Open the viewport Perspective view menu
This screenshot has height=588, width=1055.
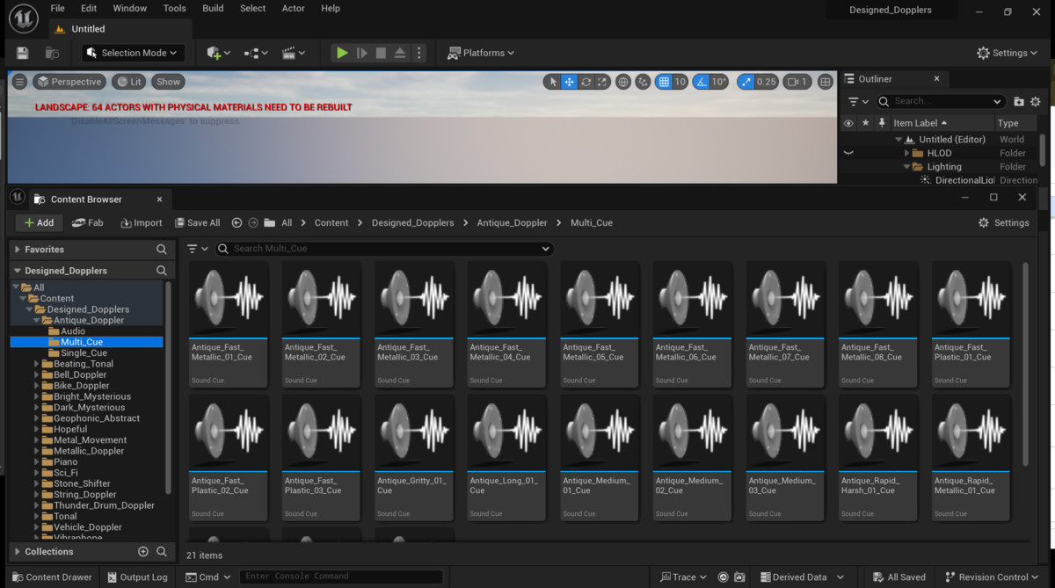click(x=69, y=82)
